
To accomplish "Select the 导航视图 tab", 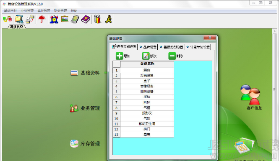I will [17, 27].
